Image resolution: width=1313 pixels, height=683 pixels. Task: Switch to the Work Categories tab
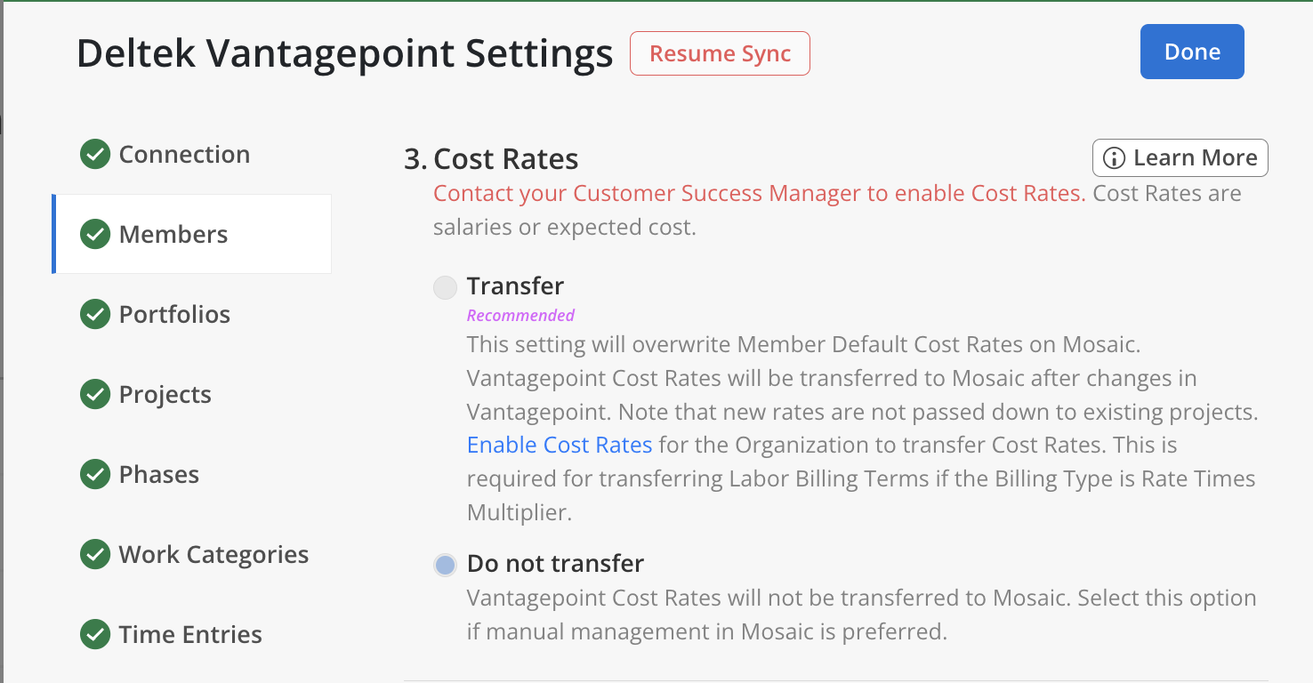213,555
